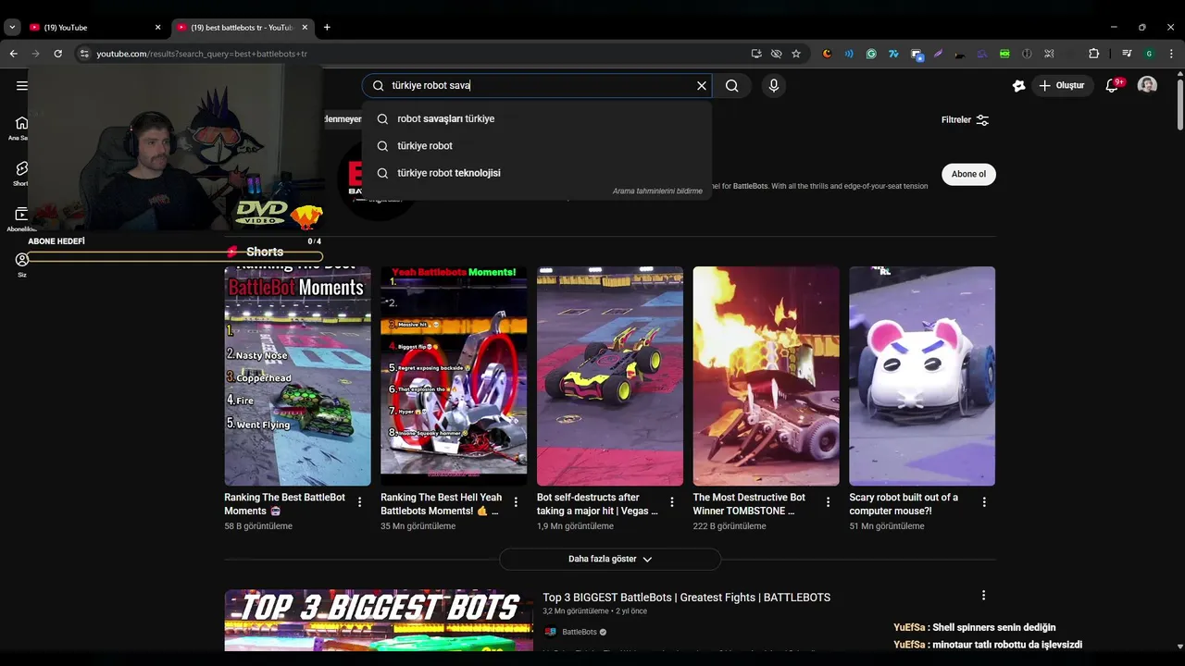Open notifications bell with 9+ badge
Viewport: 1185px width, 666px height.
click(x=1113, y=85)
